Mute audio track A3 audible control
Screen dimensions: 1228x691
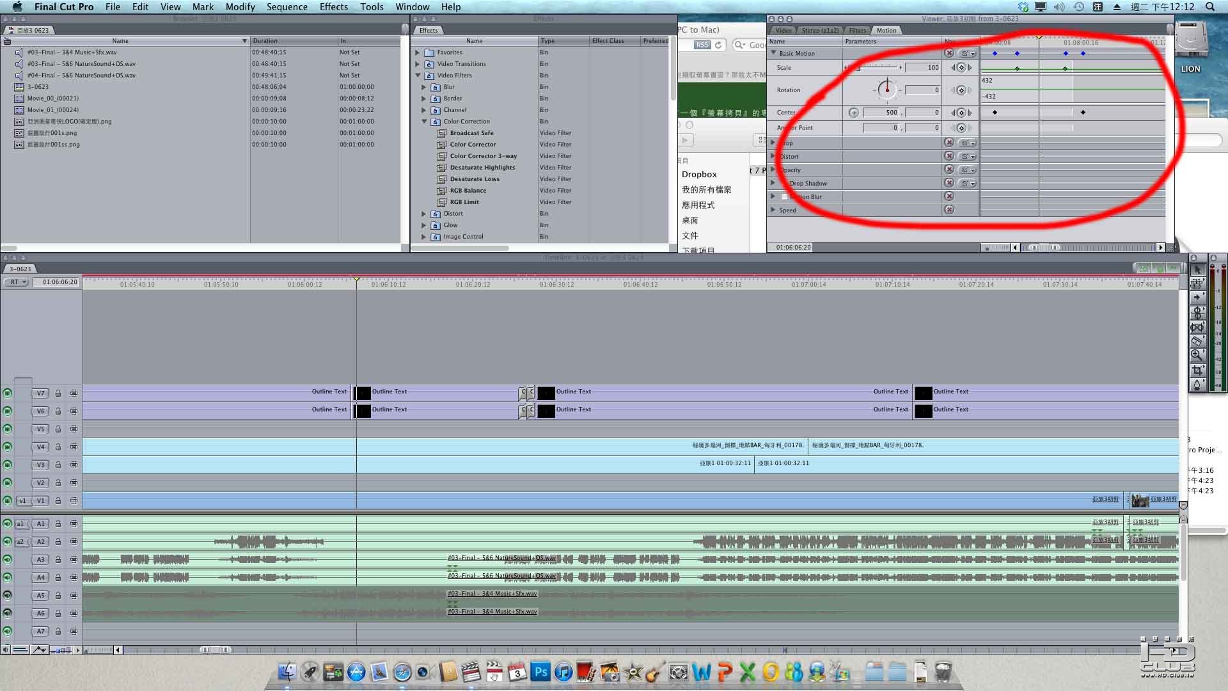[x=7, y=559]
